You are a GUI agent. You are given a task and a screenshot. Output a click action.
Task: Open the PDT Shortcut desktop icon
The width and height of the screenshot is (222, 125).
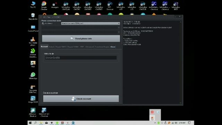pos(110,6)
